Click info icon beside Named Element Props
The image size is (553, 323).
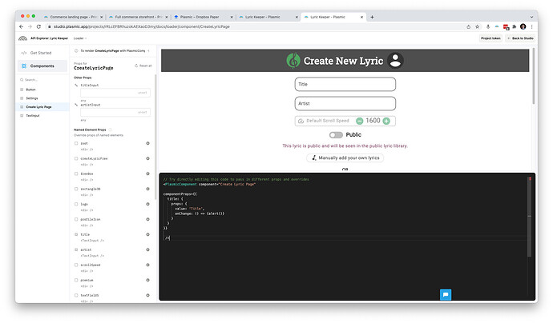(x=111, y=130)
